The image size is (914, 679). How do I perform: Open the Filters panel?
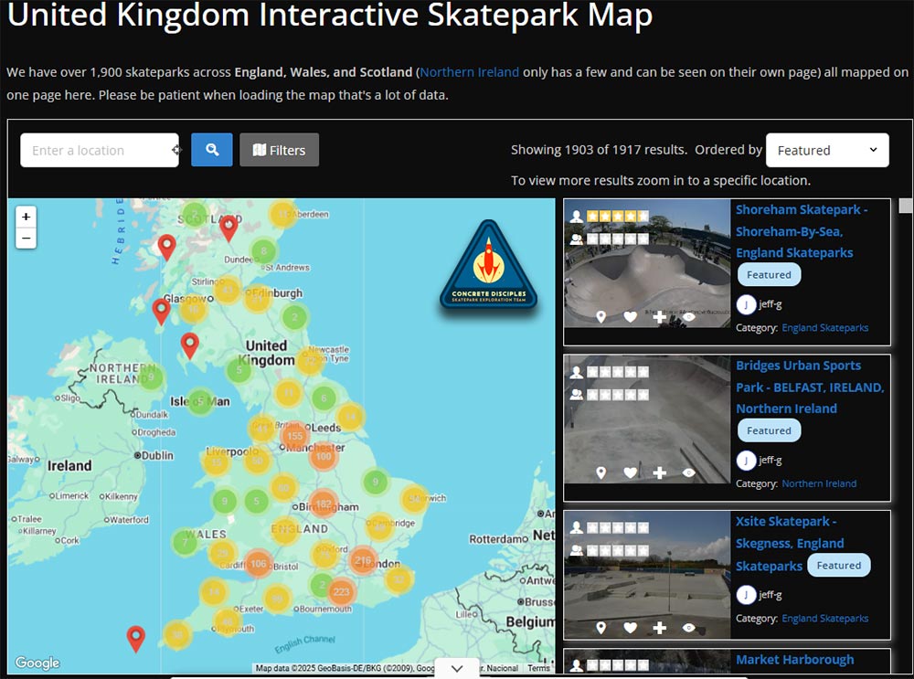click(279, 149)
